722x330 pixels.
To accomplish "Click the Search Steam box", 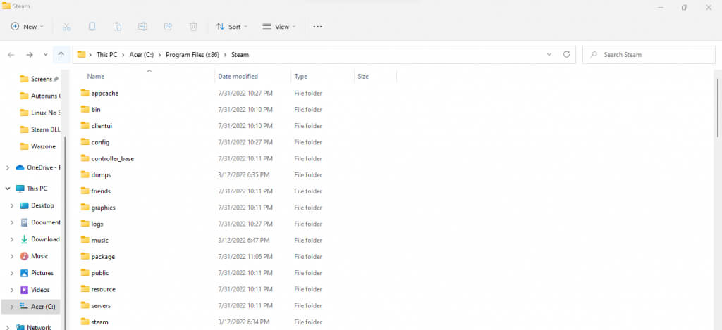I will pos(649,55).
